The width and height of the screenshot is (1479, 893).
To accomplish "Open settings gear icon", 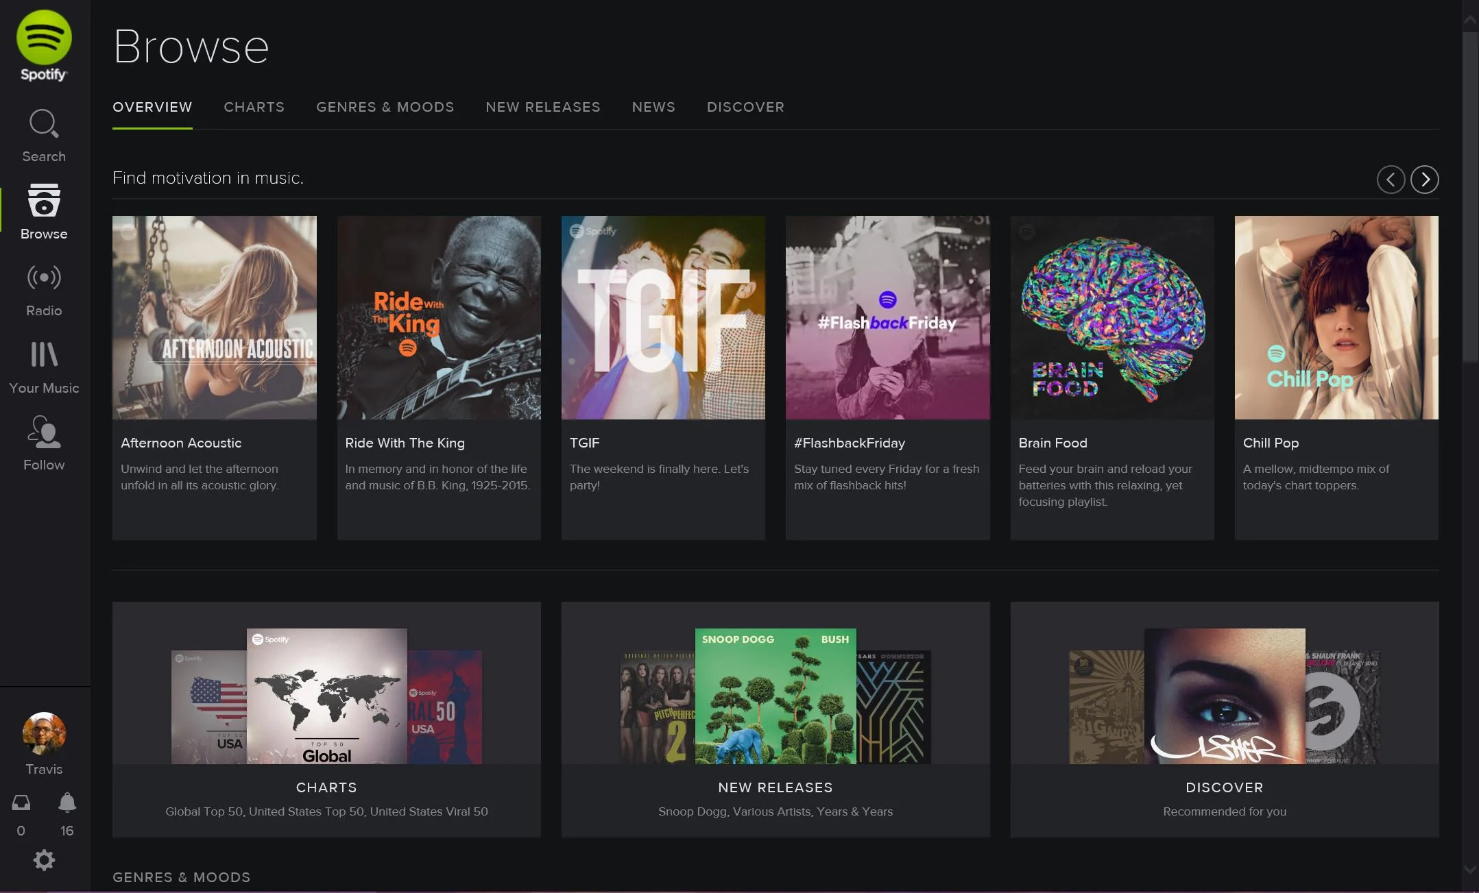I will [x=44, y=860].
